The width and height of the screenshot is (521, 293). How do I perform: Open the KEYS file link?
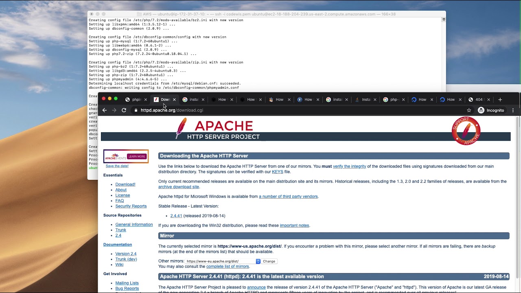[x=277, y=172]
